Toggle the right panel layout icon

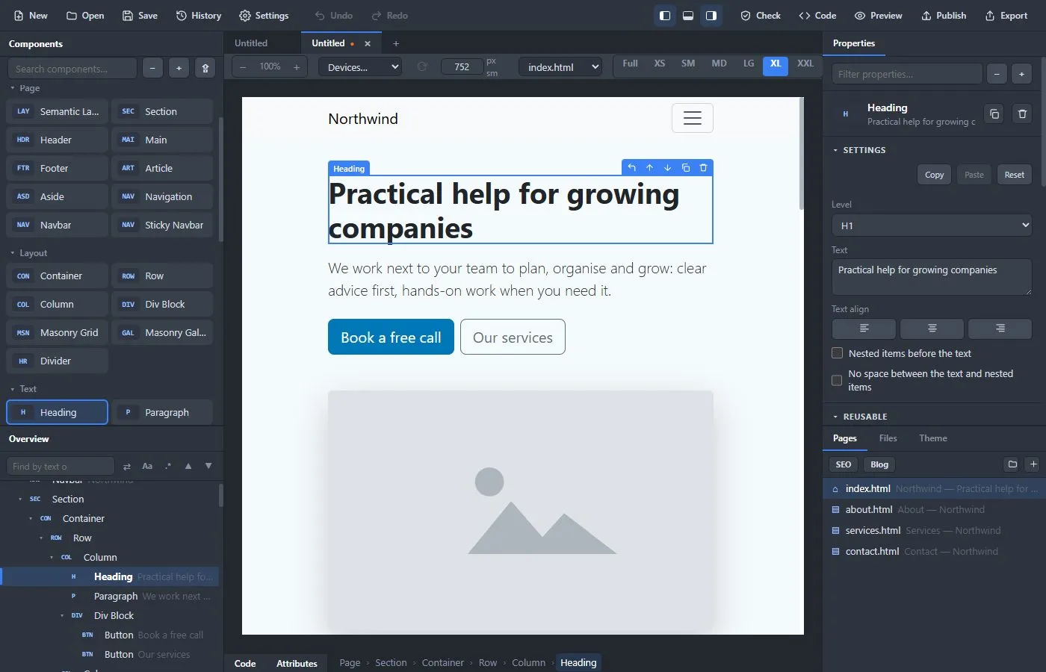point(711,16)
